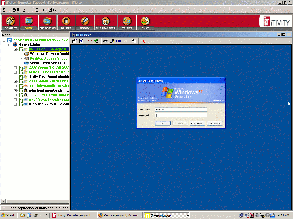Expand the Vista Business node
This screenshot has width=293, height=219.
15,72
